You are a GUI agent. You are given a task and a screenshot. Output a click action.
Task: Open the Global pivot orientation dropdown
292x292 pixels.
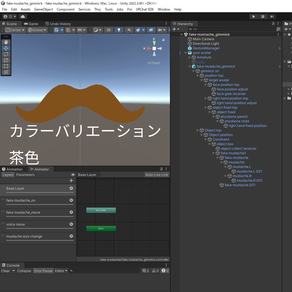click(37, 30)
